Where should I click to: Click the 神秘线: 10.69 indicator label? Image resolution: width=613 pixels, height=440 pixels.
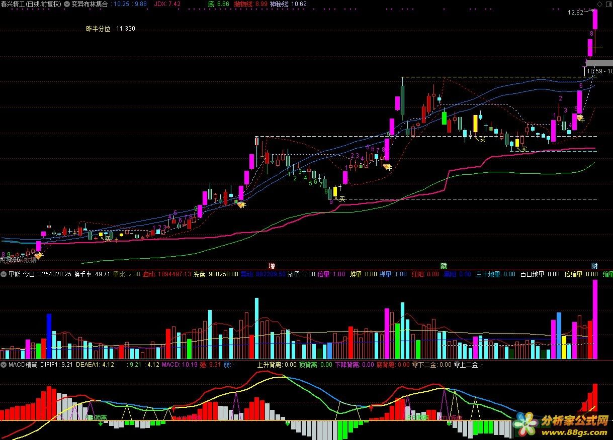tap(288, 4)
